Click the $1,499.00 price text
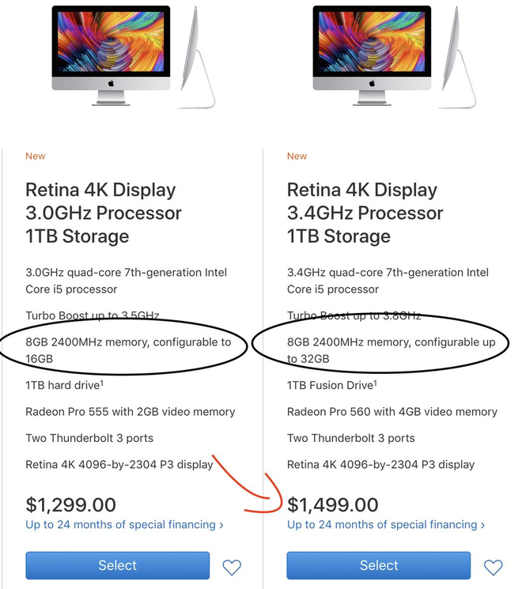 [333, 504]
